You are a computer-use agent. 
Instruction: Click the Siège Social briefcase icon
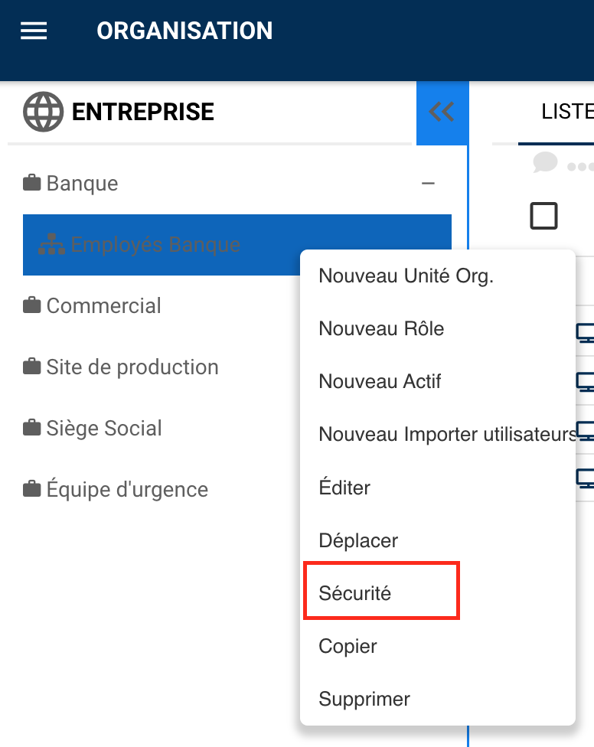pyautogui.click(x=32, y=429)
